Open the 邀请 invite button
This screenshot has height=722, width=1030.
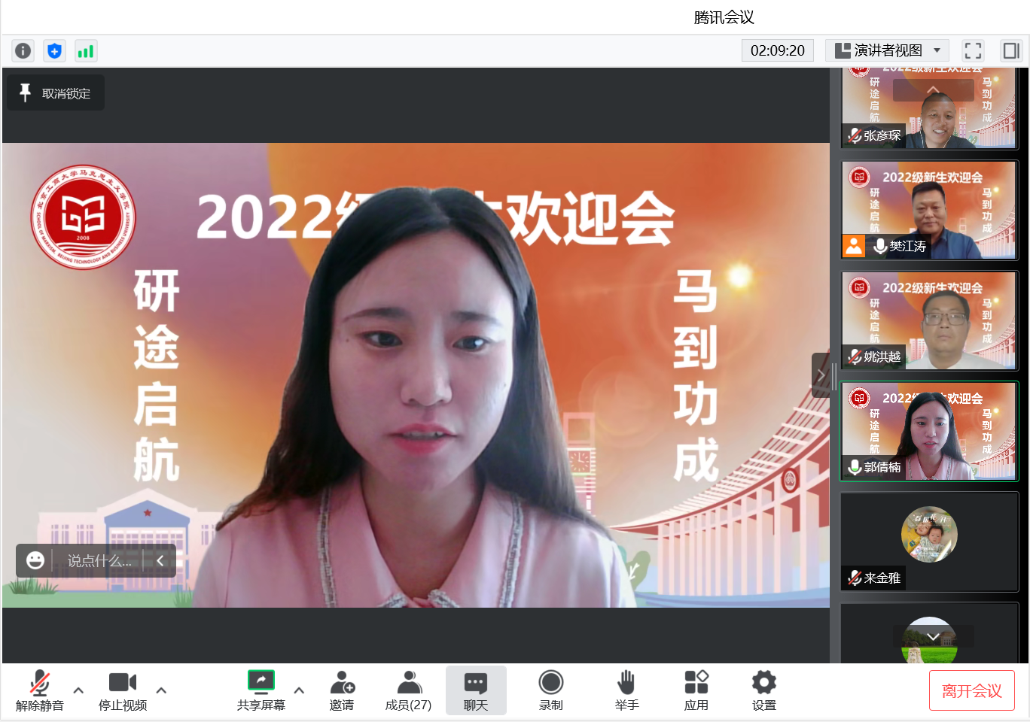(x=342, y=690)
